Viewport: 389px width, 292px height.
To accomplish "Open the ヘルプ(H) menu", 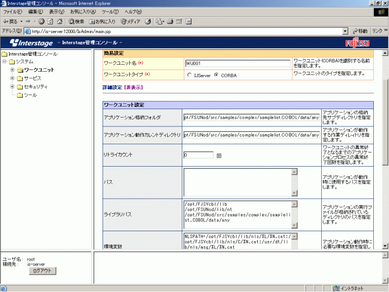I will (133, 11).
